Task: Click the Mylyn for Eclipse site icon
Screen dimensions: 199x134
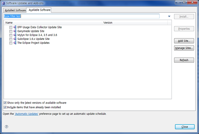Action: tap(15, 35)
